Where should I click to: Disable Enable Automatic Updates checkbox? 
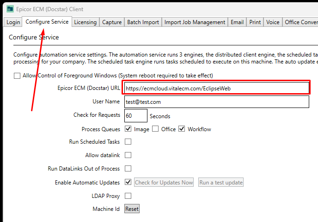click(128, 182)
